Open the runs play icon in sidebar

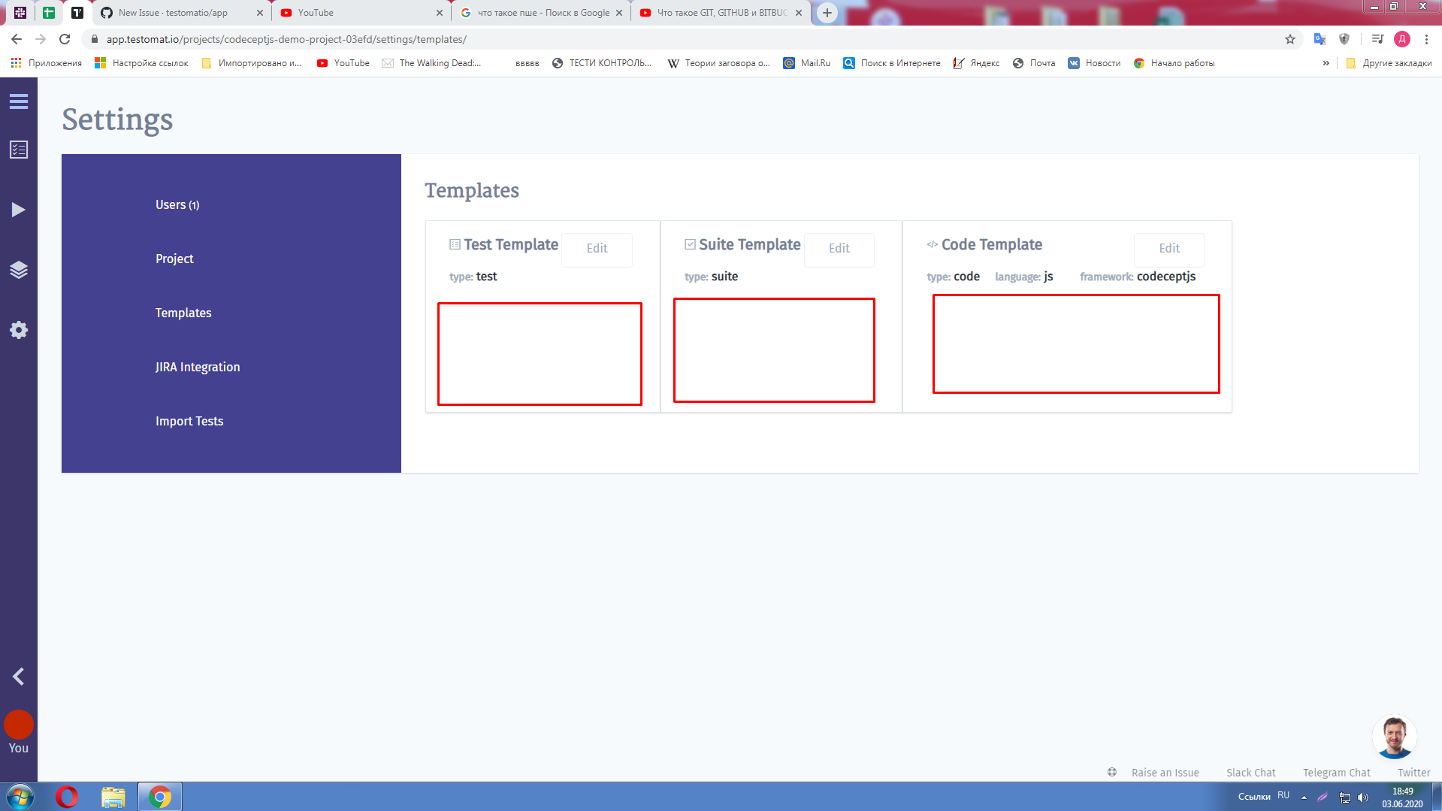point(19,210)
